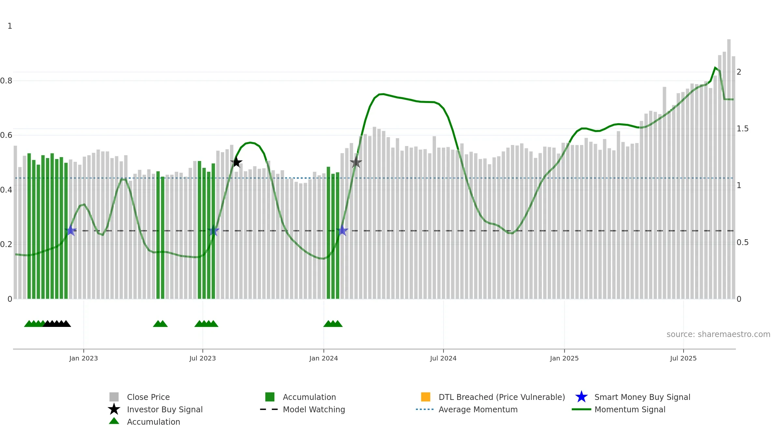
Task: Click the blue star marker after Jul 2023
Action: point(213,230)
